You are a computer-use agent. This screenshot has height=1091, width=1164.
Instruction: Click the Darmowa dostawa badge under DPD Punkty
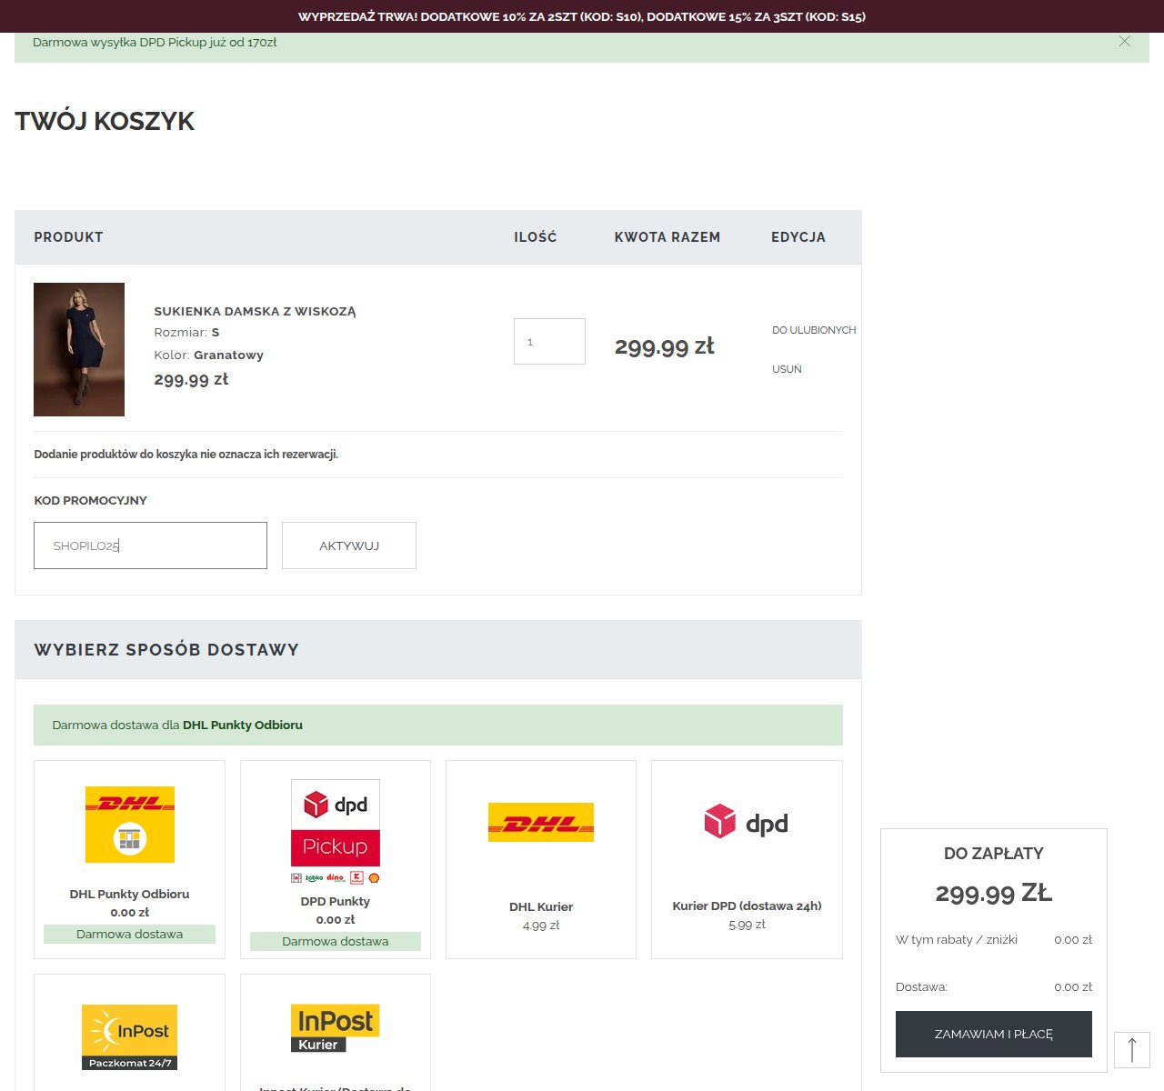click(x=336, y=941)
